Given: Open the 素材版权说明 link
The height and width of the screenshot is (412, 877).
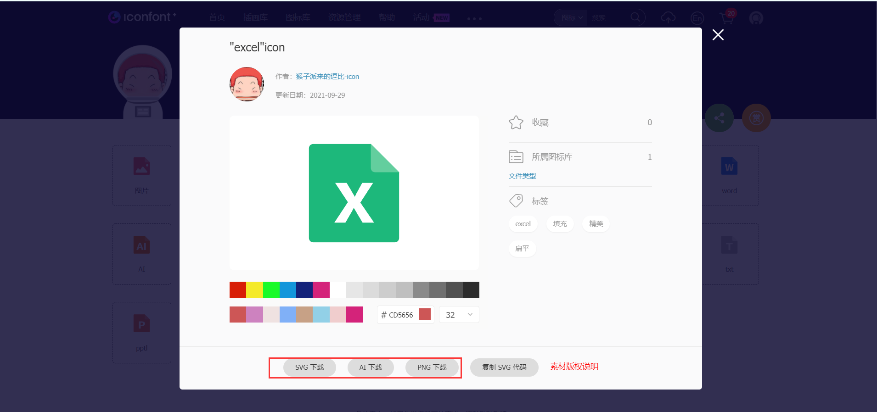Looking at the screenshot, I should tap(574, 367).
